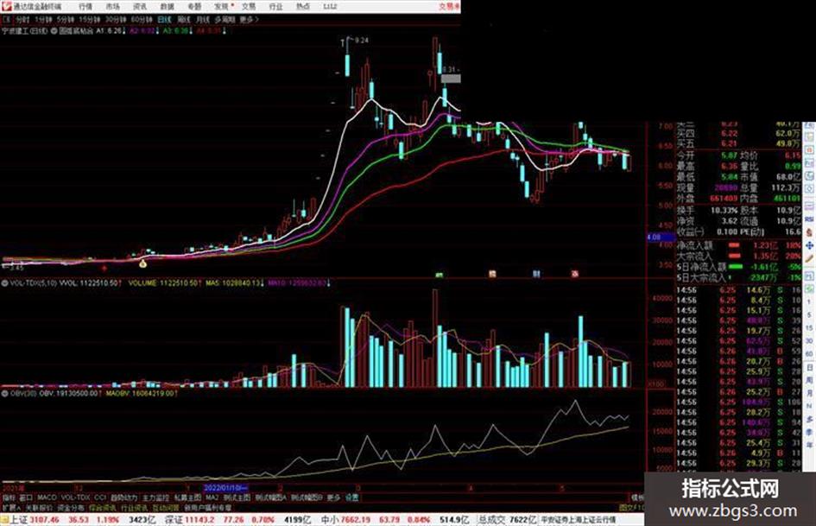This screenshot has width=816, height=526.
Task: Click the red arrow marker under the candles
Action: point(104,269)
